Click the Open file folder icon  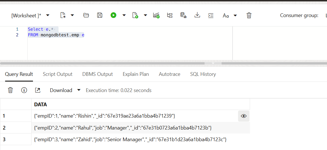(86, 15)
